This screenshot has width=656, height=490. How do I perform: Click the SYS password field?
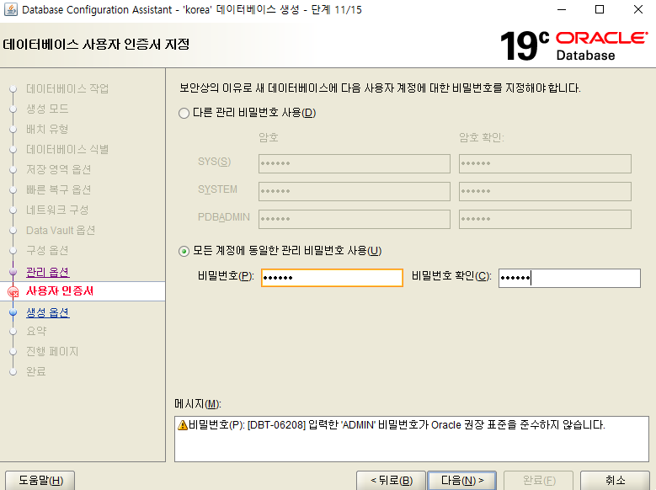355,163
